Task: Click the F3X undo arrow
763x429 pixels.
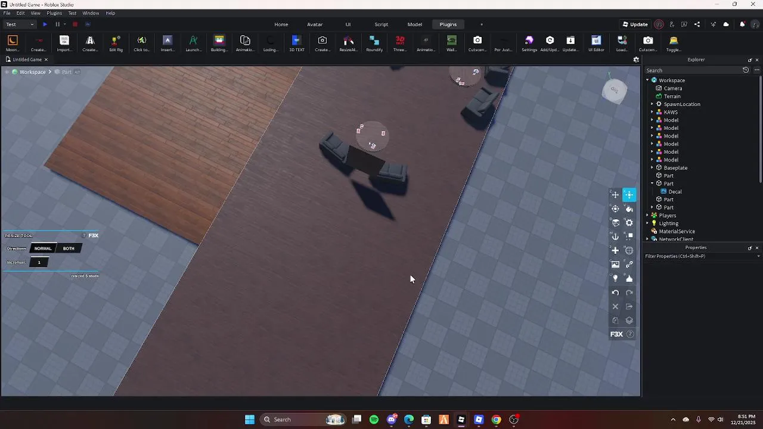Action: [615, 293]
